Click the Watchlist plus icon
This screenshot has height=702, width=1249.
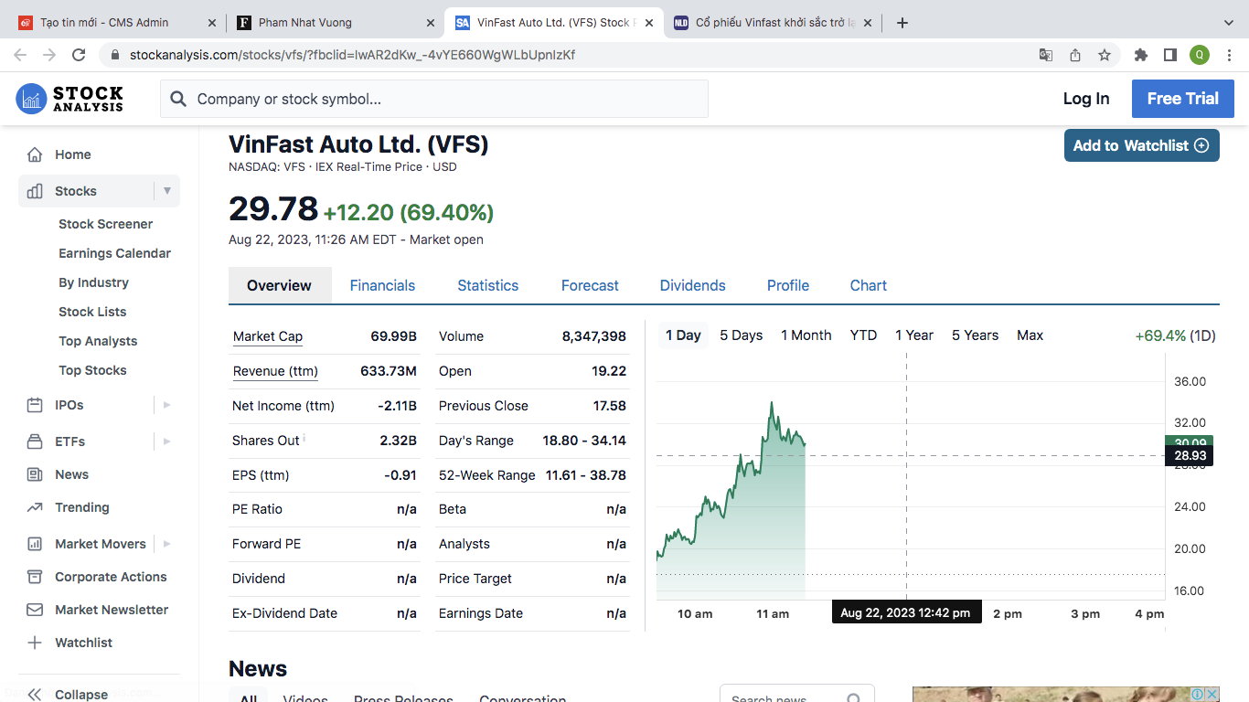click(35, 643)
